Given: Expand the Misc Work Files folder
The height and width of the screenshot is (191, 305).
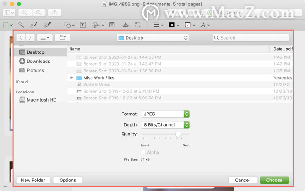Looking at the screenshot, I should 71,78.
